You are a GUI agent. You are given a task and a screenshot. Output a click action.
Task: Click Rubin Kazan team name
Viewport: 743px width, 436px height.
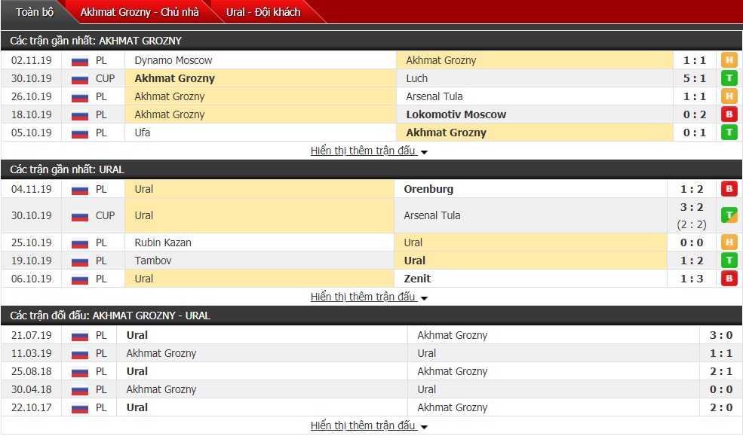(x=162, y=242)
